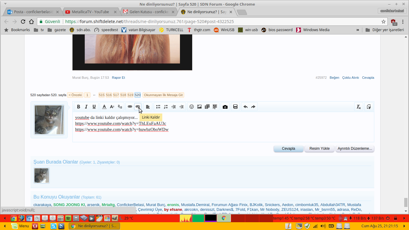Click the address bar URL
Viewport: 409px width, 230px height.
point(149,22)
